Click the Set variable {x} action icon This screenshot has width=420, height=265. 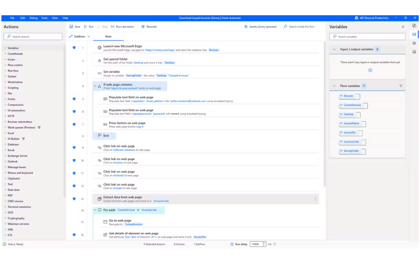coord(99,73)
